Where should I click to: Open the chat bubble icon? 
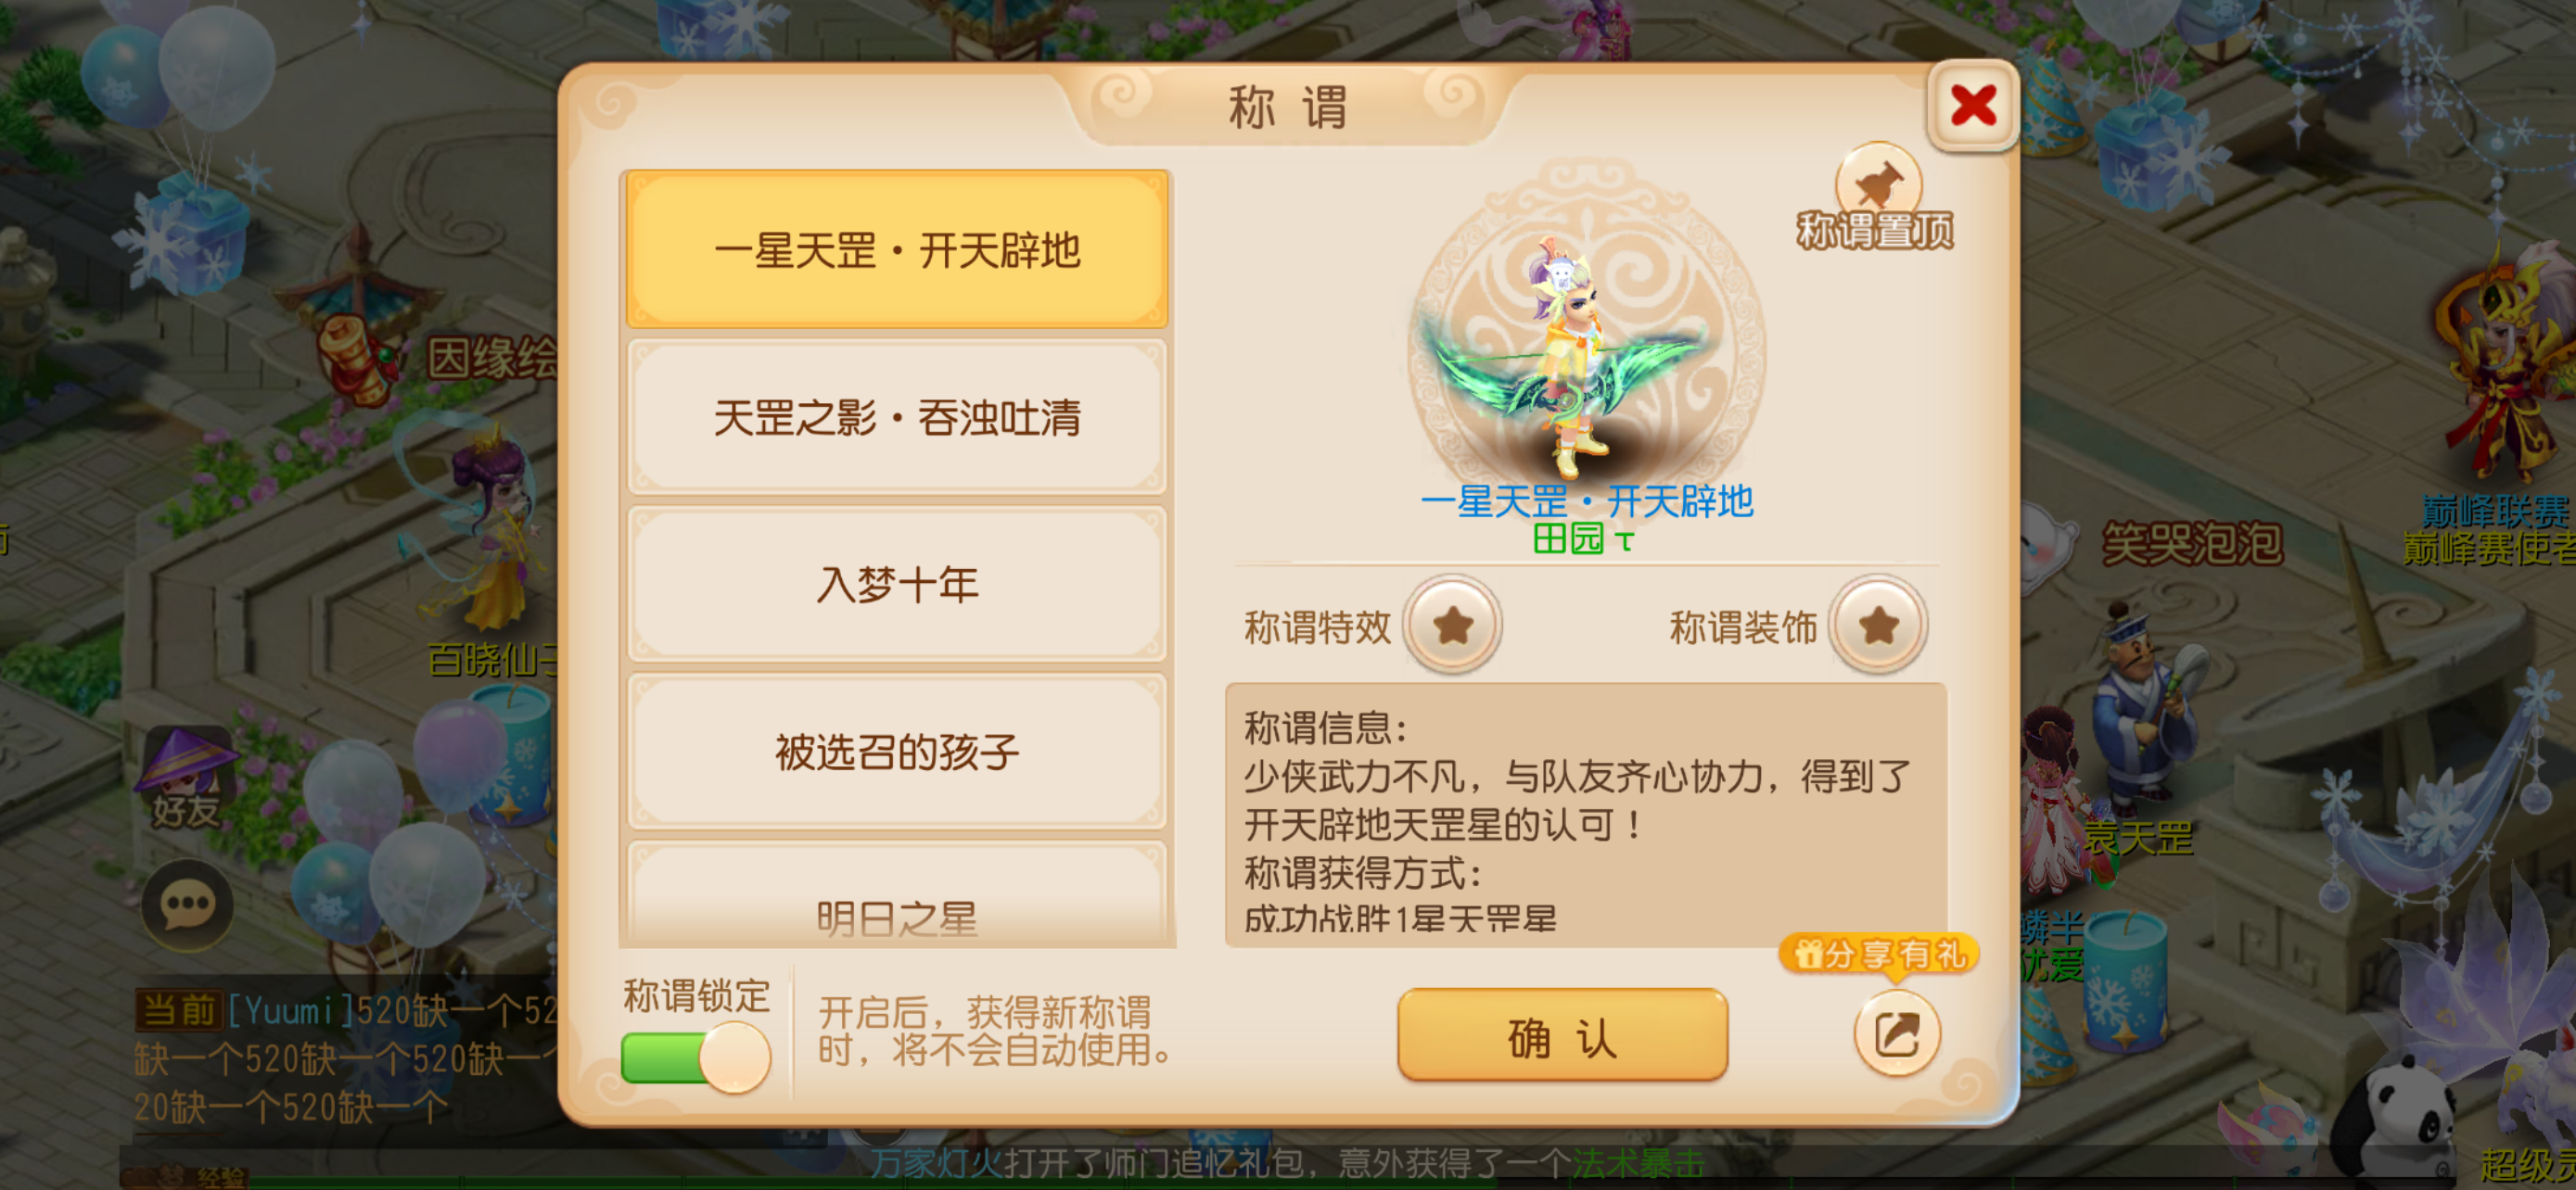[187, 905]
